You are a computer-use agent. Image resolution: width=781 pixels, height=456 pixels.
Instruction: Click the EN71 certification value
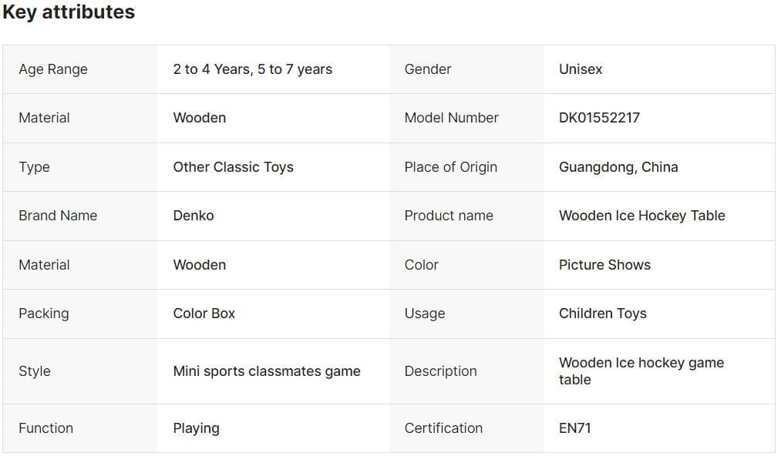point(574,428)
